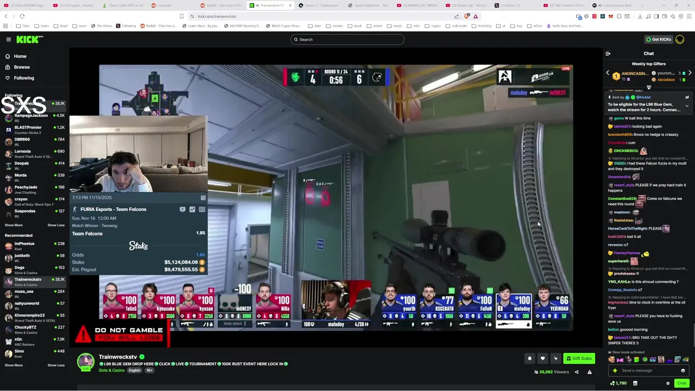Switch to the Reddit heart of the tab

pos(223,5)
